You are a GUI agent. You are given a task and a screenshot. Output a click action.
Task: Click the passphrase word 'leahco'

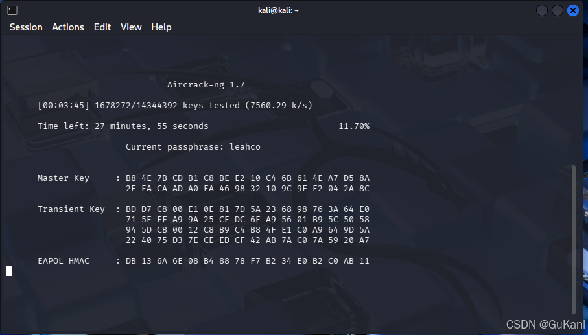coord(245,147)
